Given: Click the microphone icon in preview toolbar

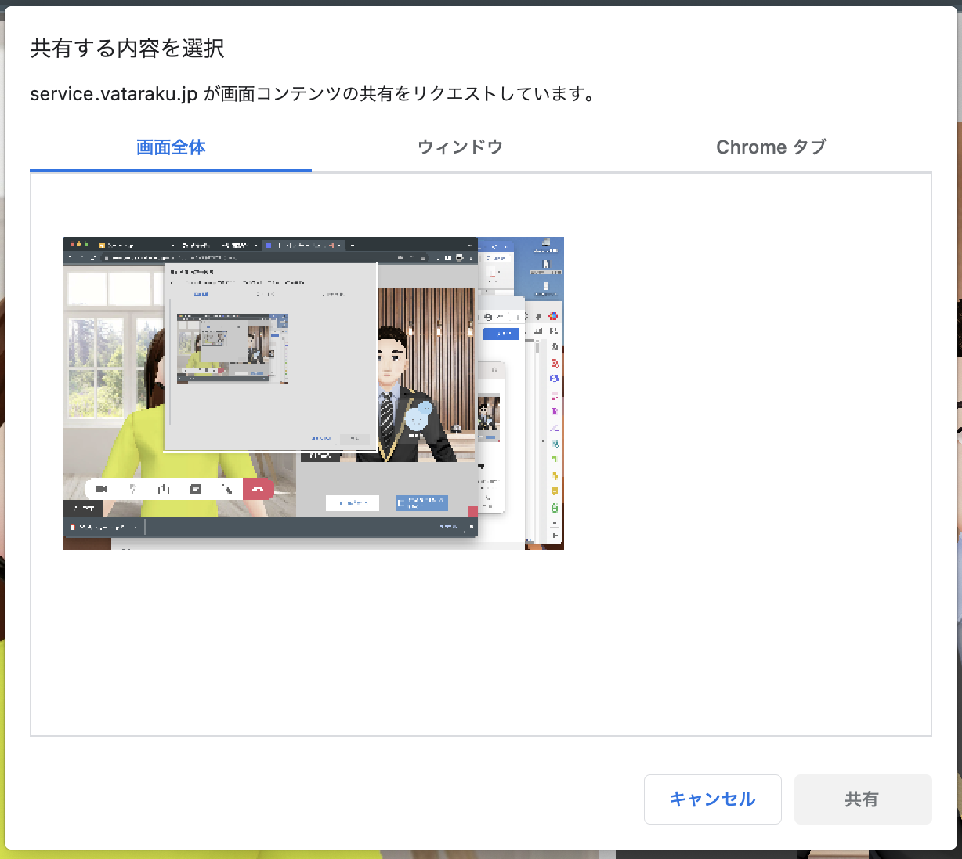Looking at the screenshot, I should click(132, 489).
